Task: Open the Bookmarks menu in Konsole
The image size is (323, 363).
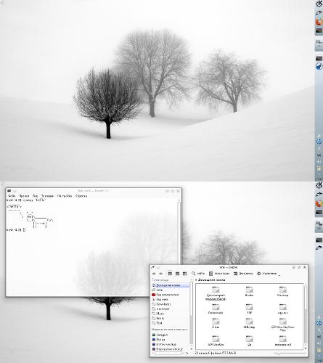Action: click(47, 196)
